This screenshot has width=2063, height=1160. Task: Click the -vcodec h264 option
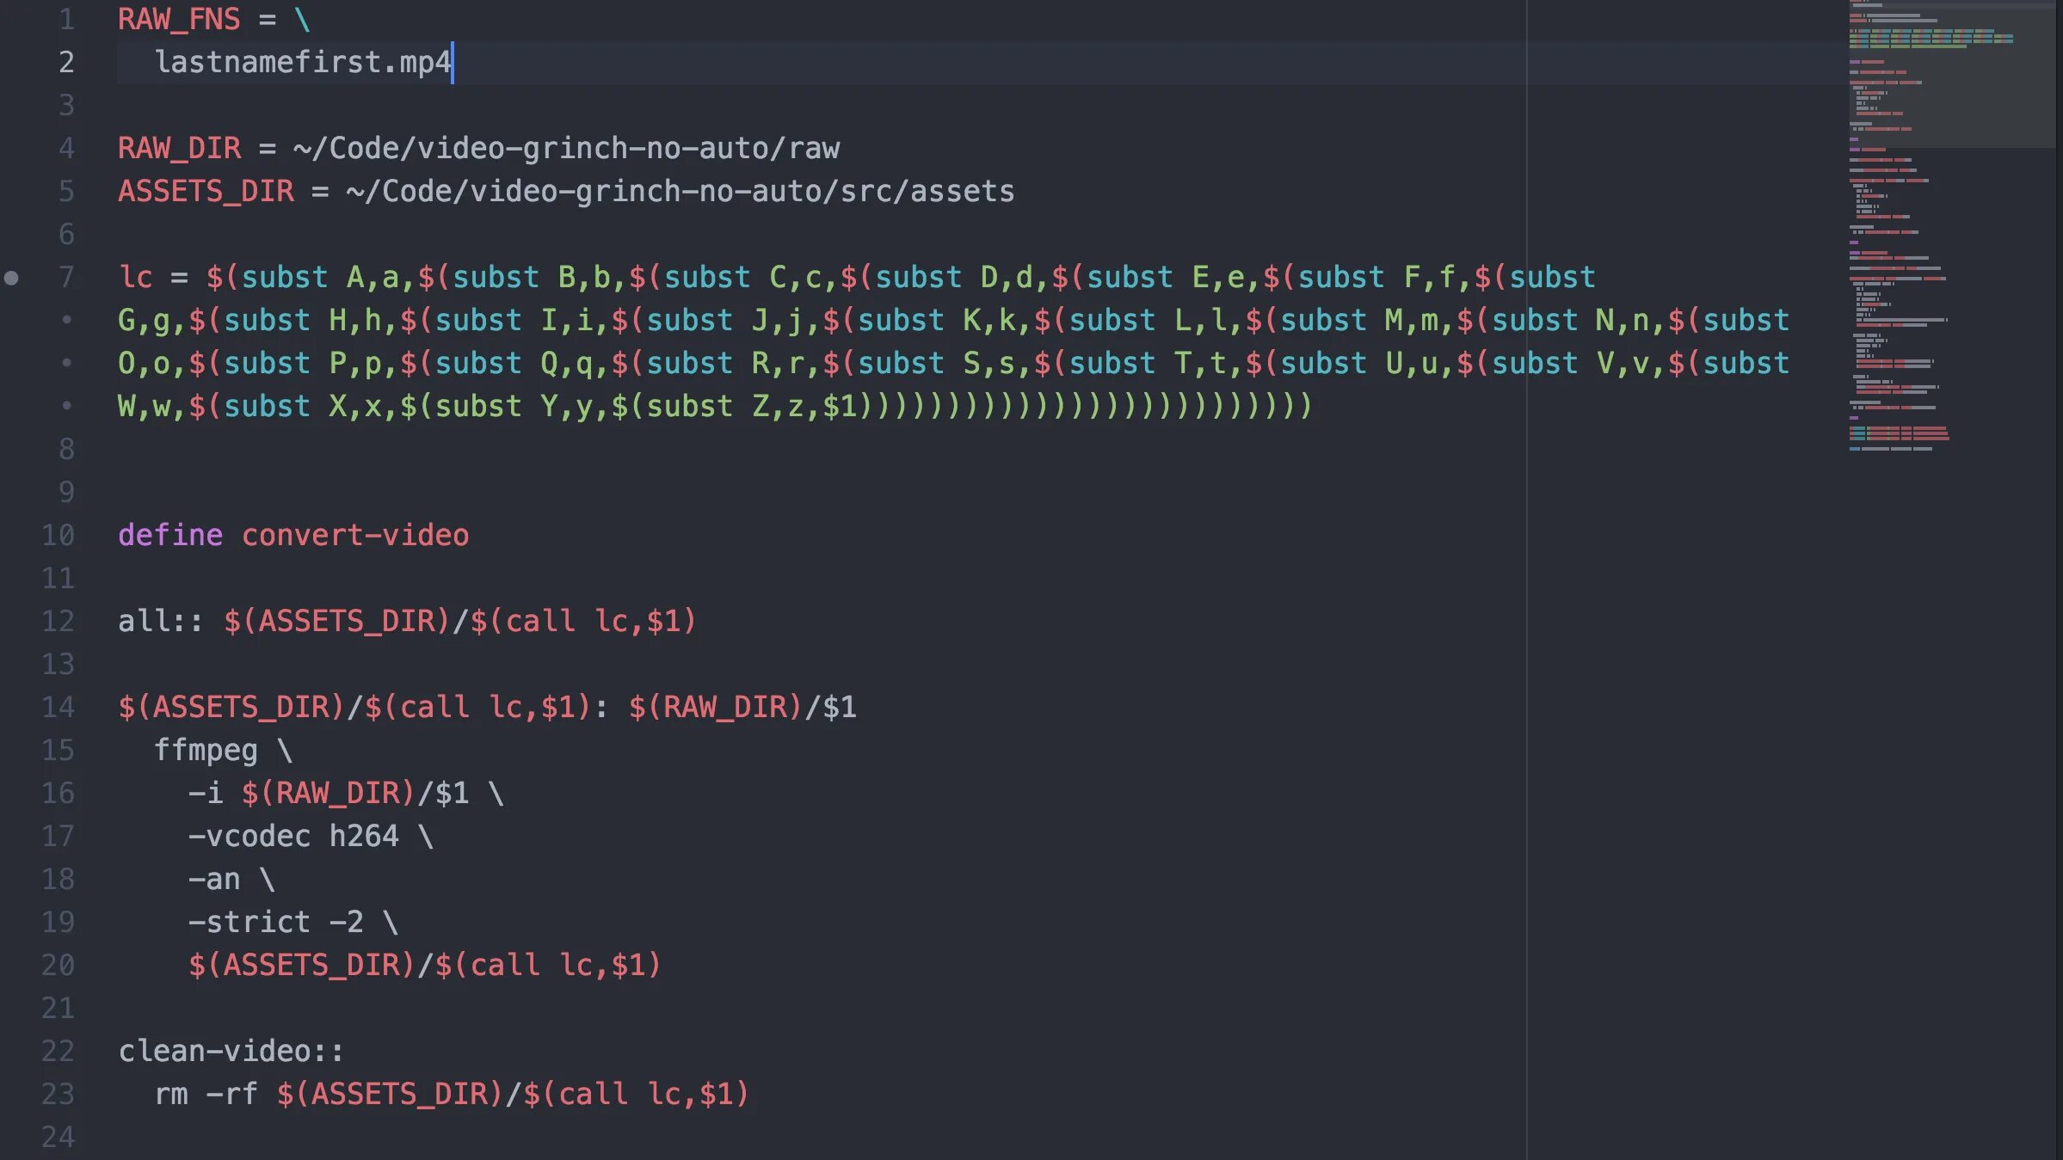(x=293, y=836)
